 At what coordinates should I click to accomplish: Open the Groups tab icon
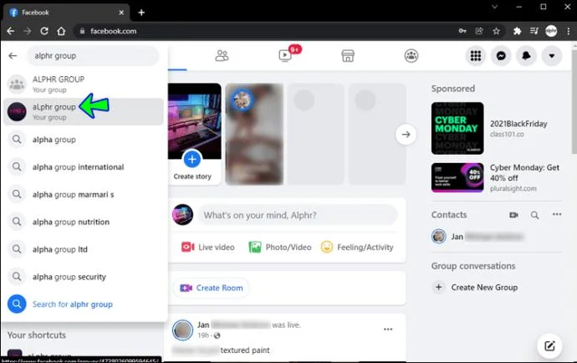point(411,55)
